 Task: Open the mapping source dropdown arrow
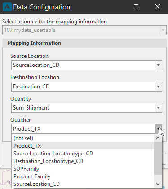[163, 30]
